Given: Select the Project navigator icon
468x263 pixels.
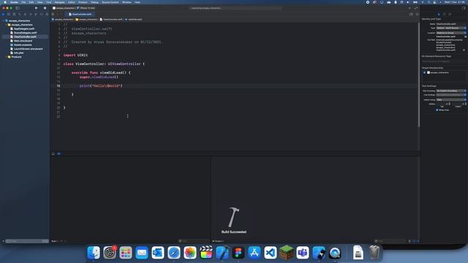Looking at the screenshot, I should [x=3, y=14].
